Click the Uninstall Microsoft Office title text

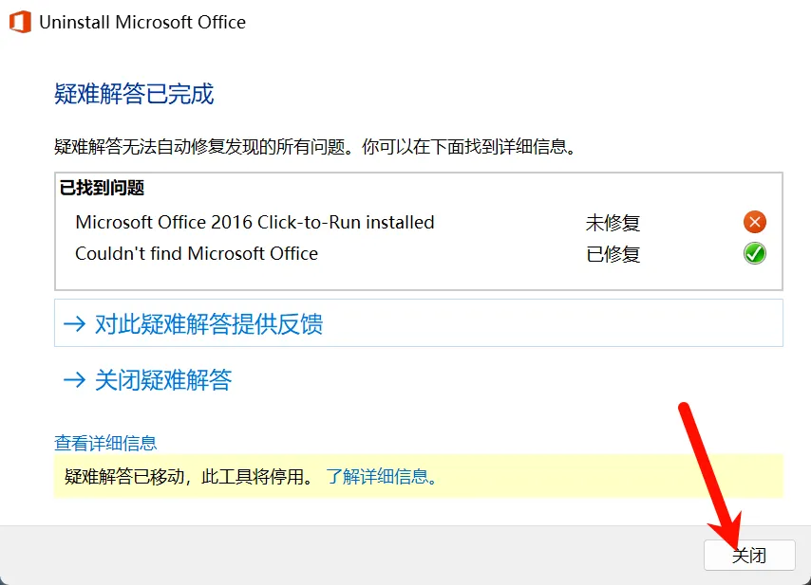tap(142, 22)
